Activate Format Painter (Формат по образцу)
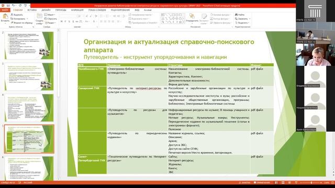335x188 pixels. click(x=21, y=22)
